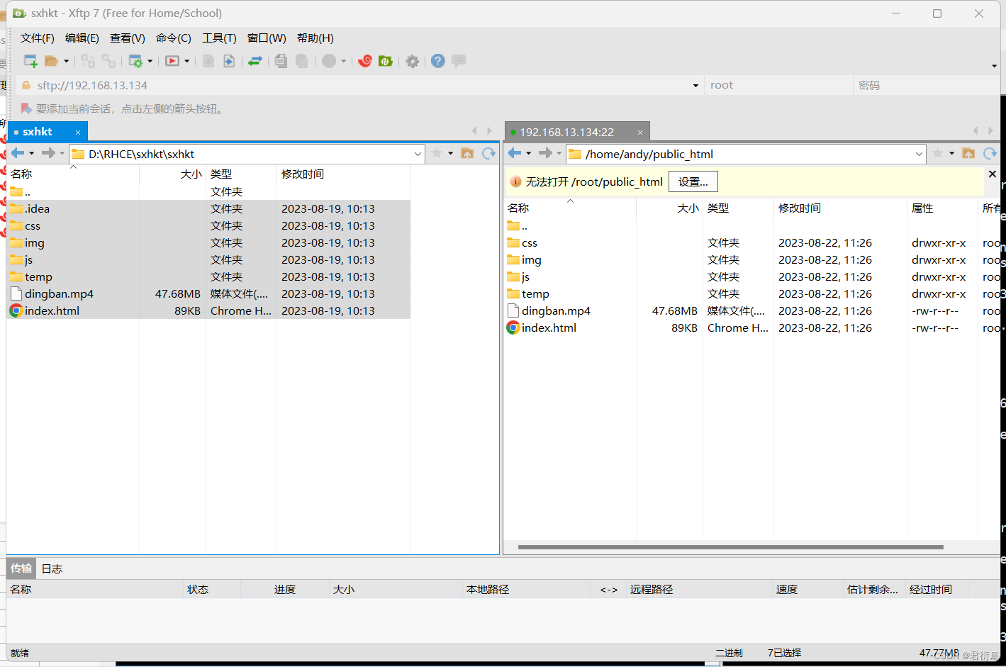Open remote favorites star dropdown arrow
Image resolution: width=1006 pixels, height=667 pixels.
point(951,153)
